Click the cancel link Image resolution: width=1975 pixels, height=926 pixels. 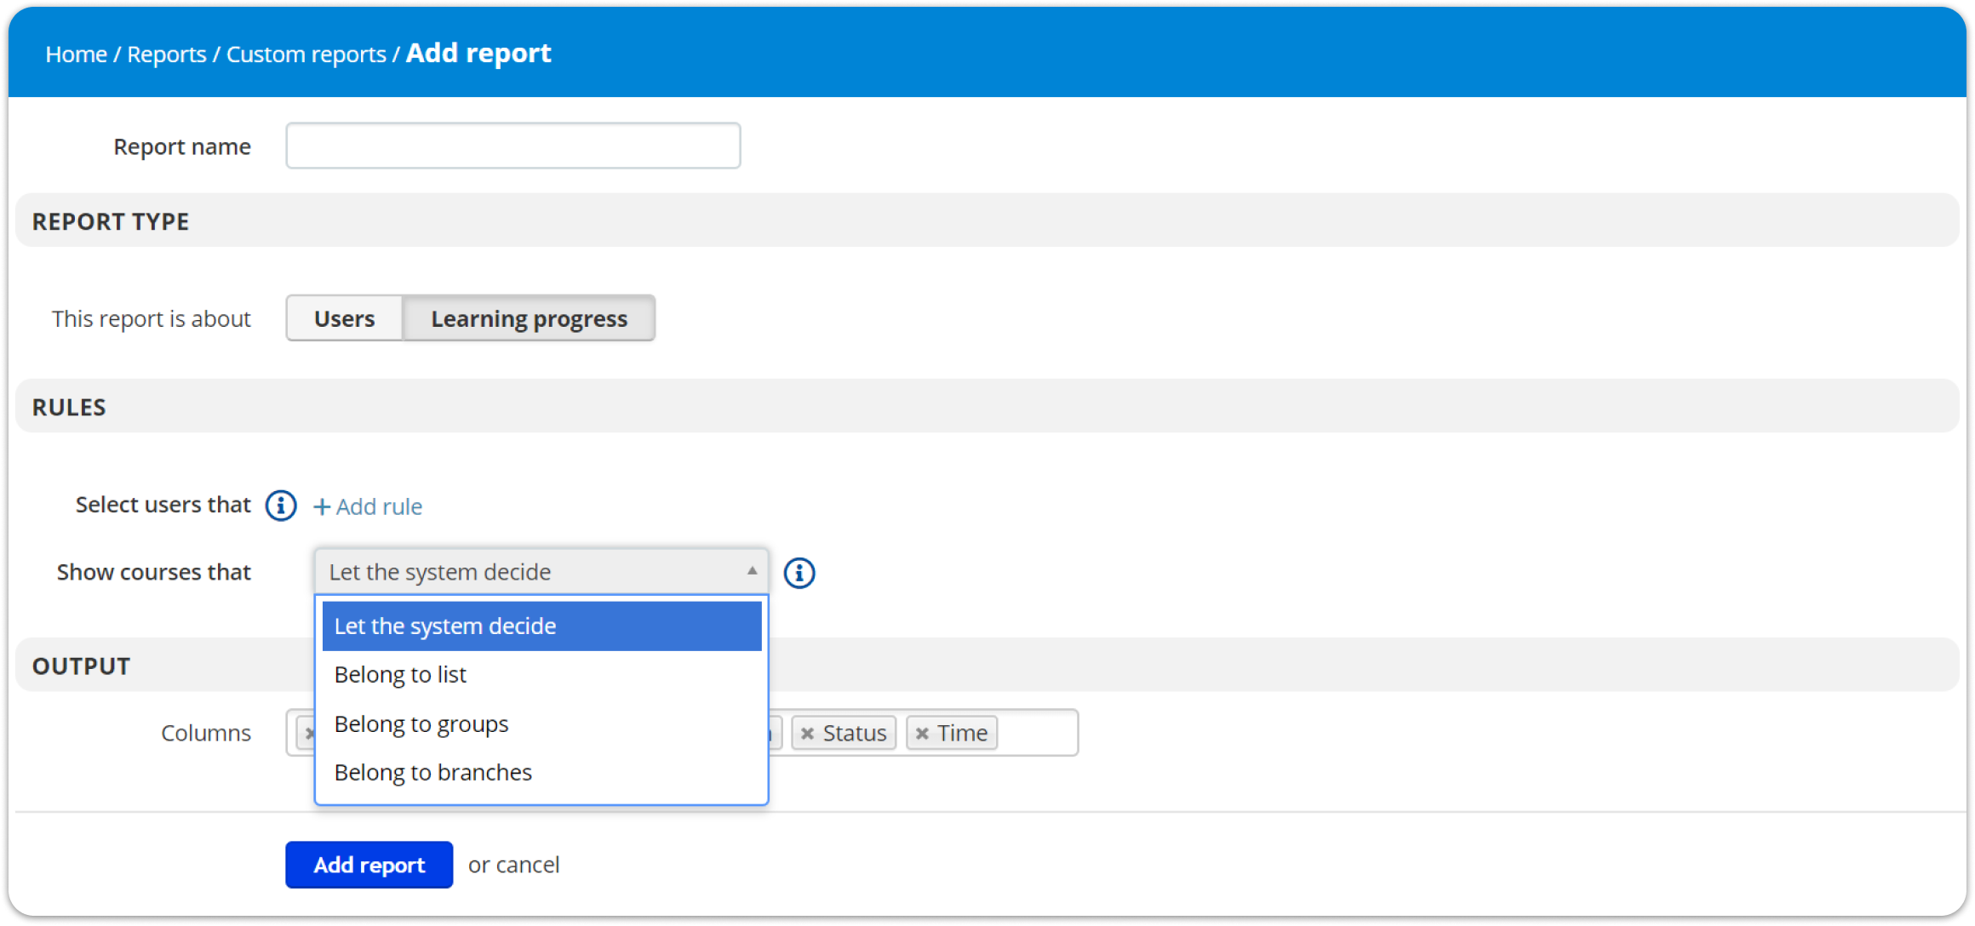tap(528, 865)
